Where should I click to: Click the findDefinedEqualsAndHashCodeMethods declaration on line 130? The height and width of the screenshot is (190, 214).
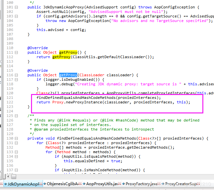[96, 139]
